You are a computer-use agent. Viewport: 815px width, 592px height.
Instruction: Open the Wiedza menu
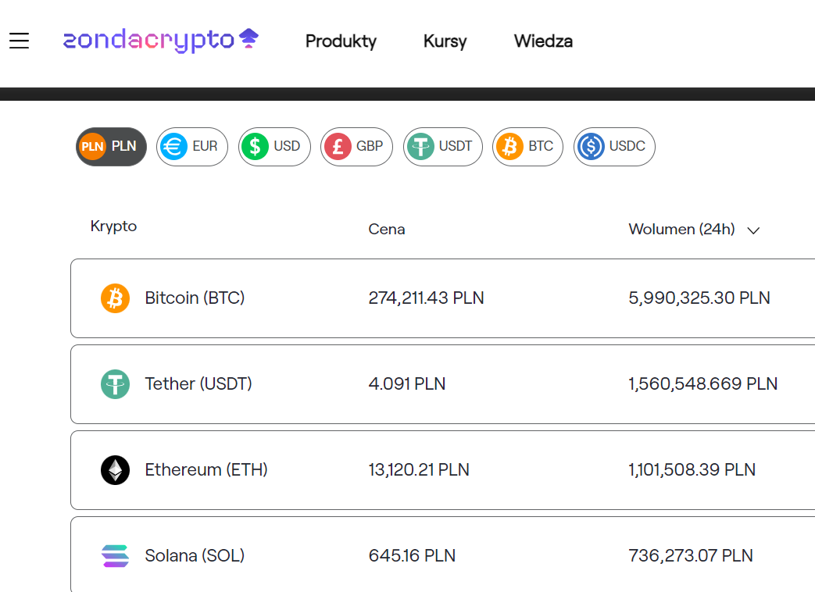(x=543, y=41)
